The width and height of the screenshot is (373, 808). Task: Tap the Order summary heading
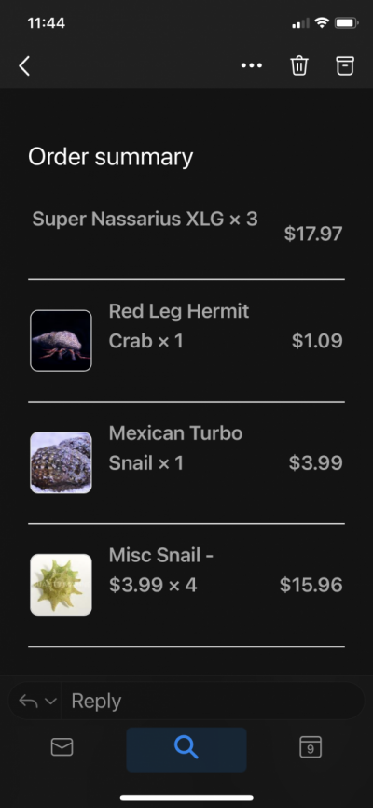coord(111,157)
